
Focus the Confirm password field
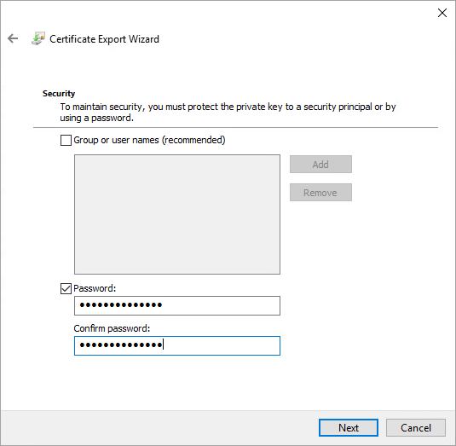point(177,345)
